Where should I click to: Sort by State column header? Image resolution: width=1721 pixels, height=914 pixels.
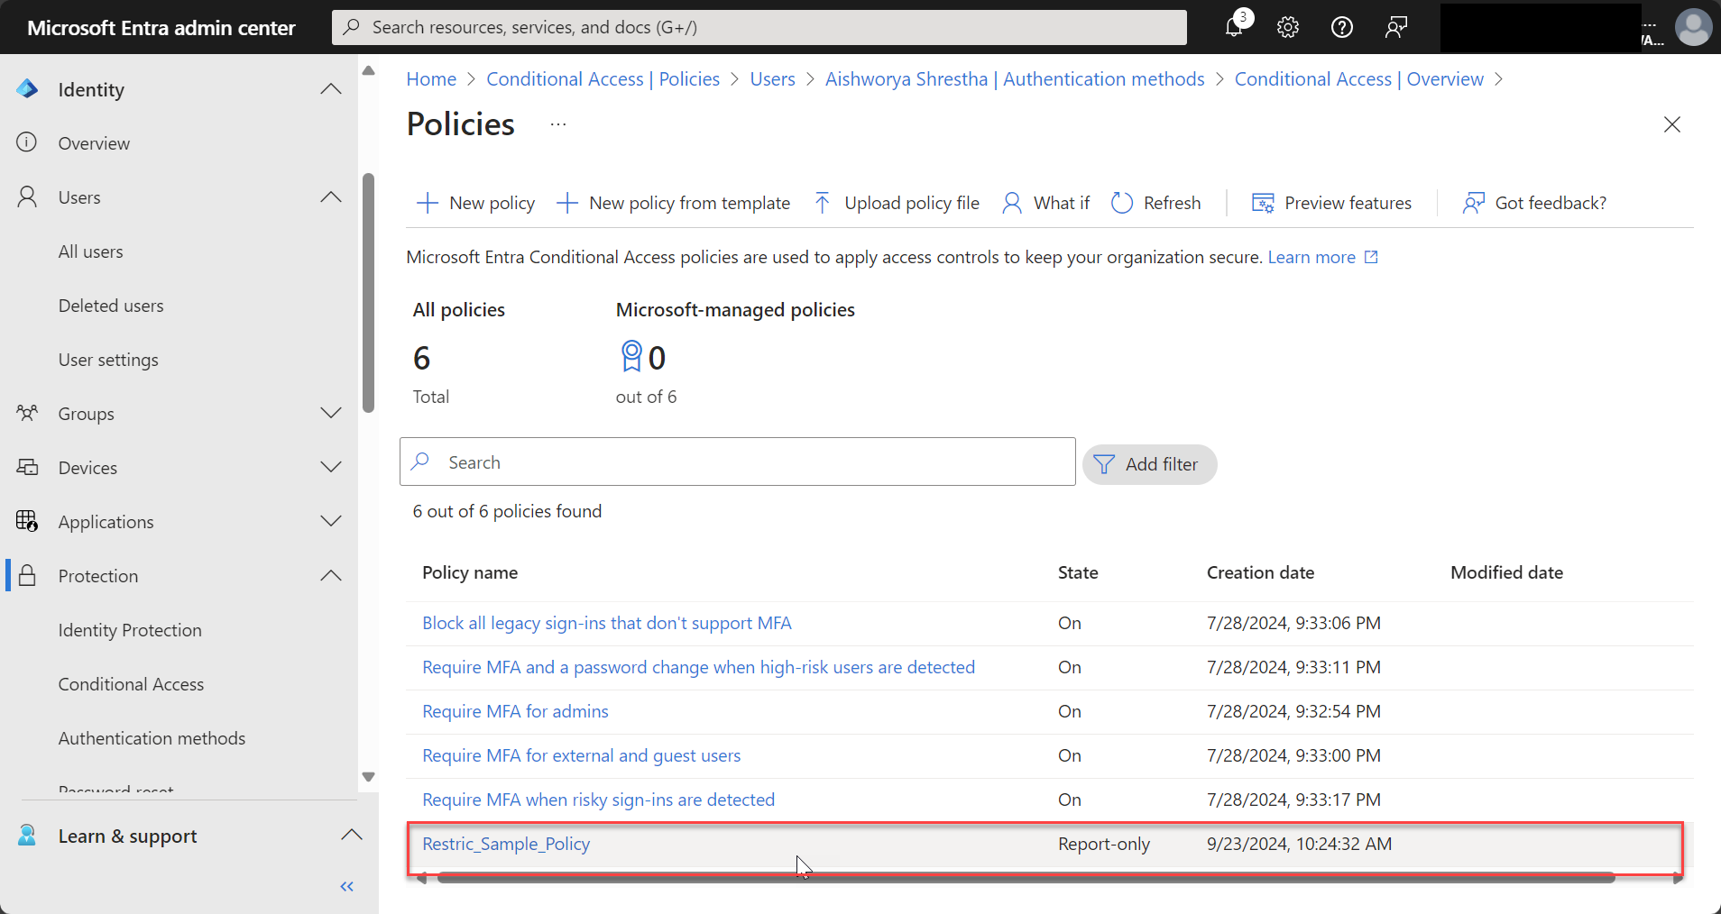(1078, 572)
